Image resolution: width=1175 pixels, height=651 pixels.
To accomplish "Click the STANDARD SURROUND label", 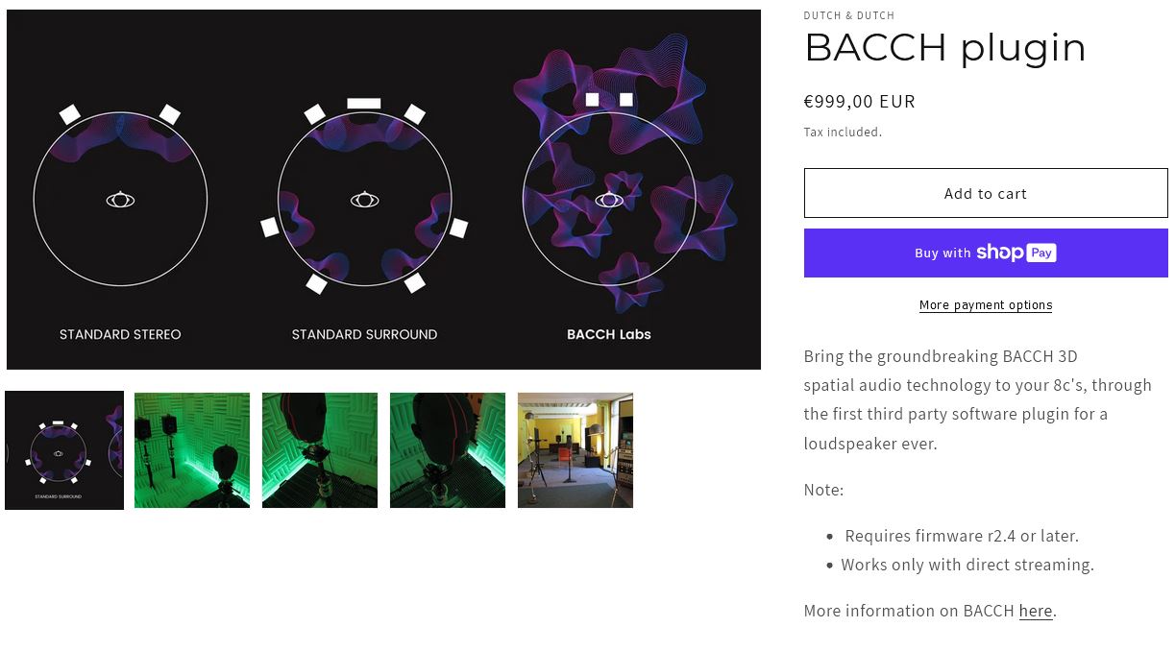I will tap(364, 334).
